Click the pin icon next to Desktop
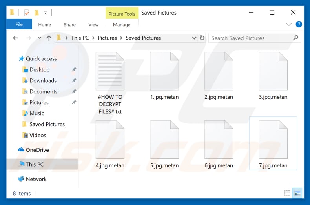 tap(74, 69)
